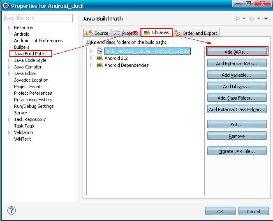Click the Libraries tab books icon
Viewport: 273px width, 221px height.
tap(147, 32)
